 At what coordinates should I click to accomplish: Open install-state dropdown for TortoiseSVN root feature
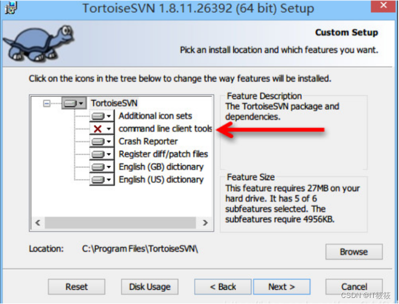point(74,104)
